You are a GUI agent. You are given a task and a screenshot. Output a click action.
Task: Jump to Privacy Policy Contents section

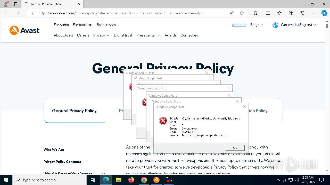62,162
